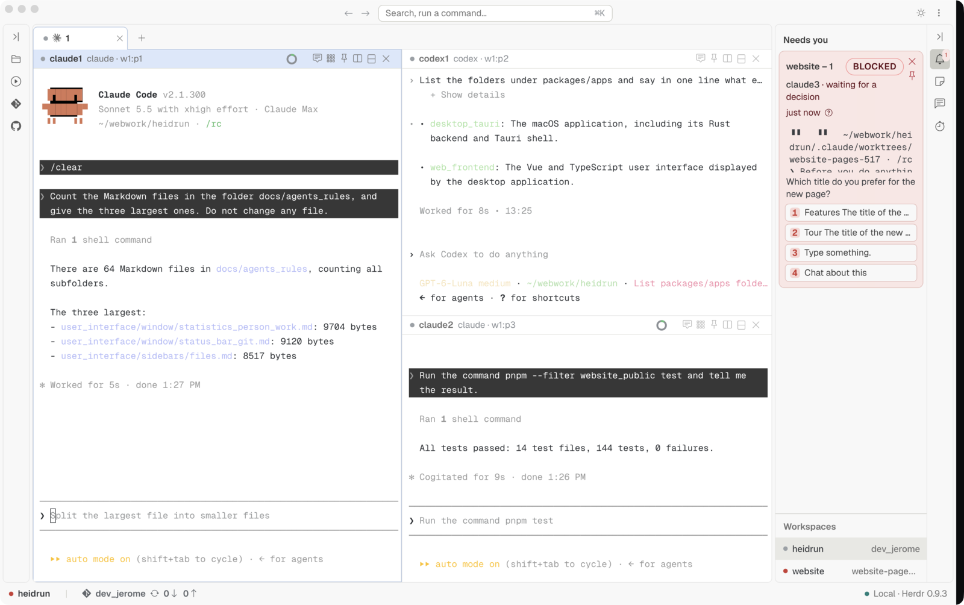Open the chat messages icon in right rail

tap(940, 104)
